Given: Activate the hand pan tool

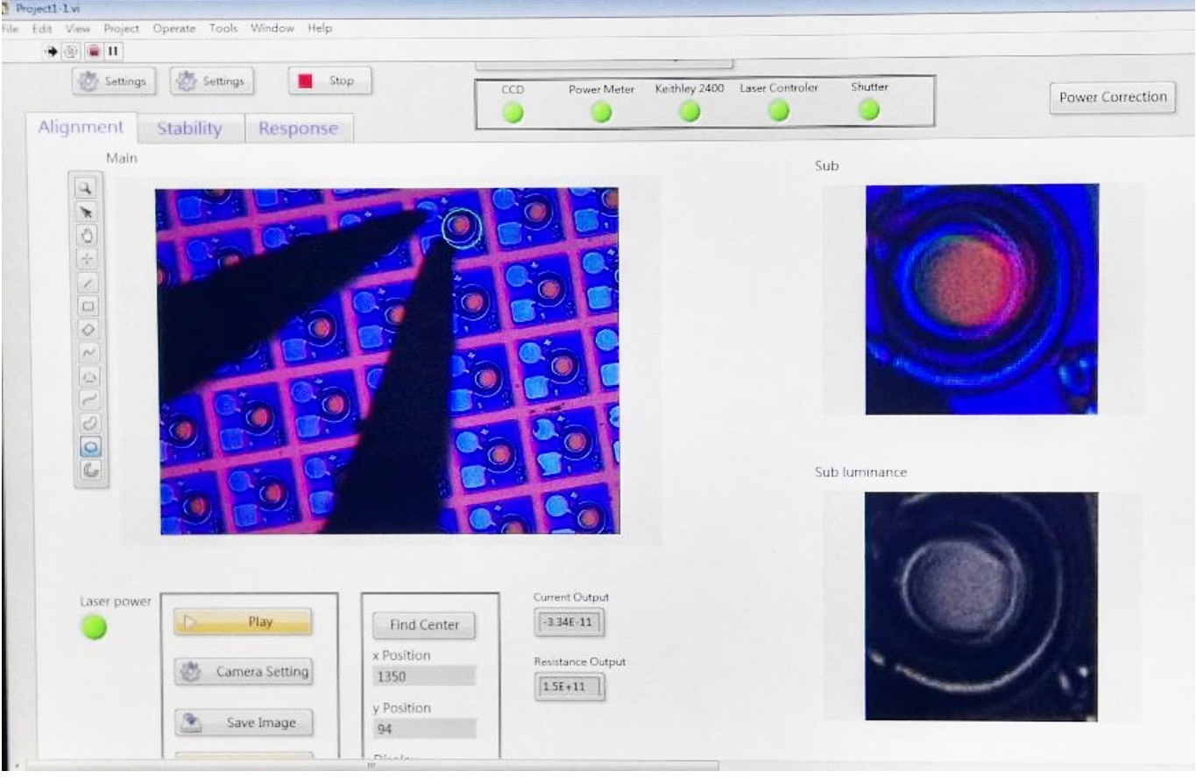Looking at the screenshot, I should pos(89,235).
